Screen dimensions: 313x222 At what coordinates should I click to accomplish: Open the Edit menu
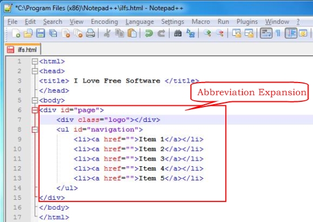30,22
